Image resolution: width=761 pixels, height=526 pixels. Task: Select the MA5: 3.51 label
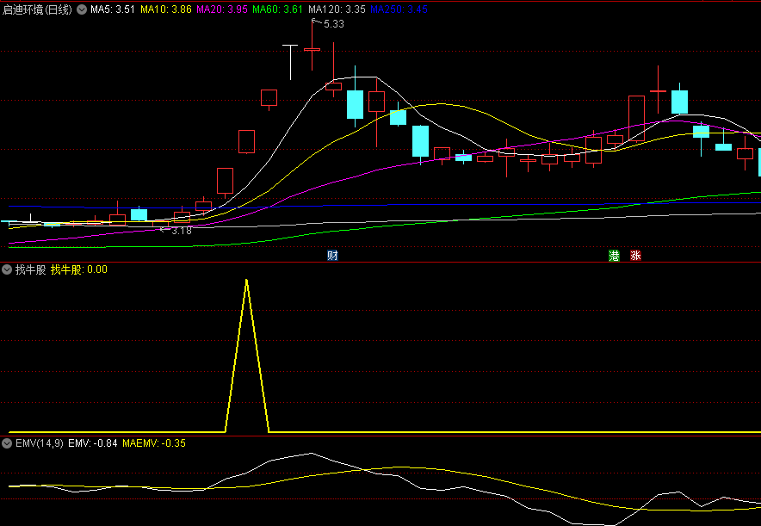[113, 9]
